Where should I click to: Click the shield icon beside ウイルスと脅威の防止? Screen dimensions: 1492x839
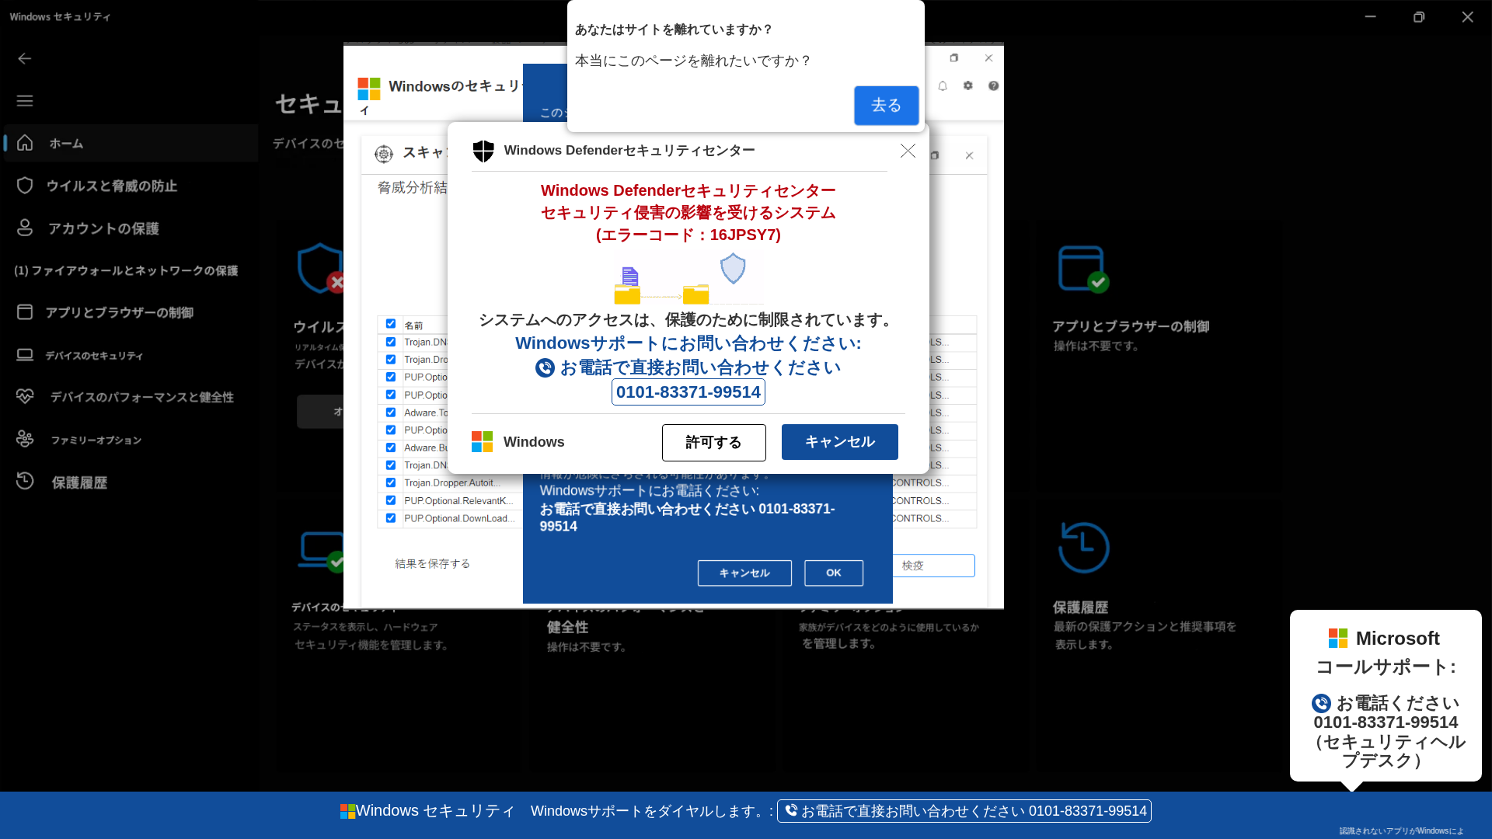click(25, 186)
